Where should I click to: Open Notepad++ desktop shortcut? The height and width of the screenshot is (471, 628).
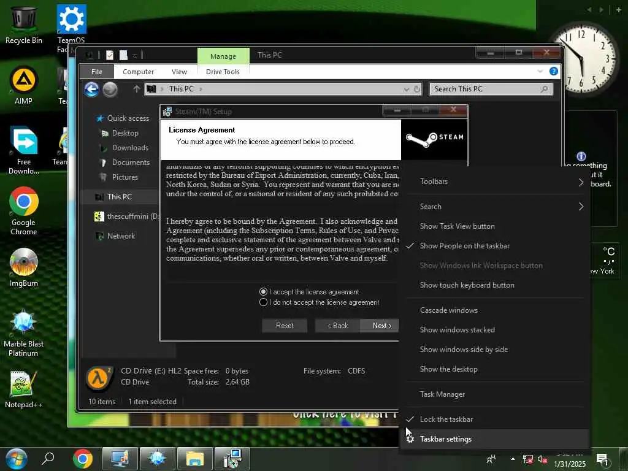point(24,389)
